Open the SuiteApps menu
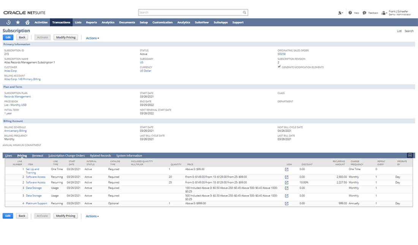 click(x=220, y=22)
